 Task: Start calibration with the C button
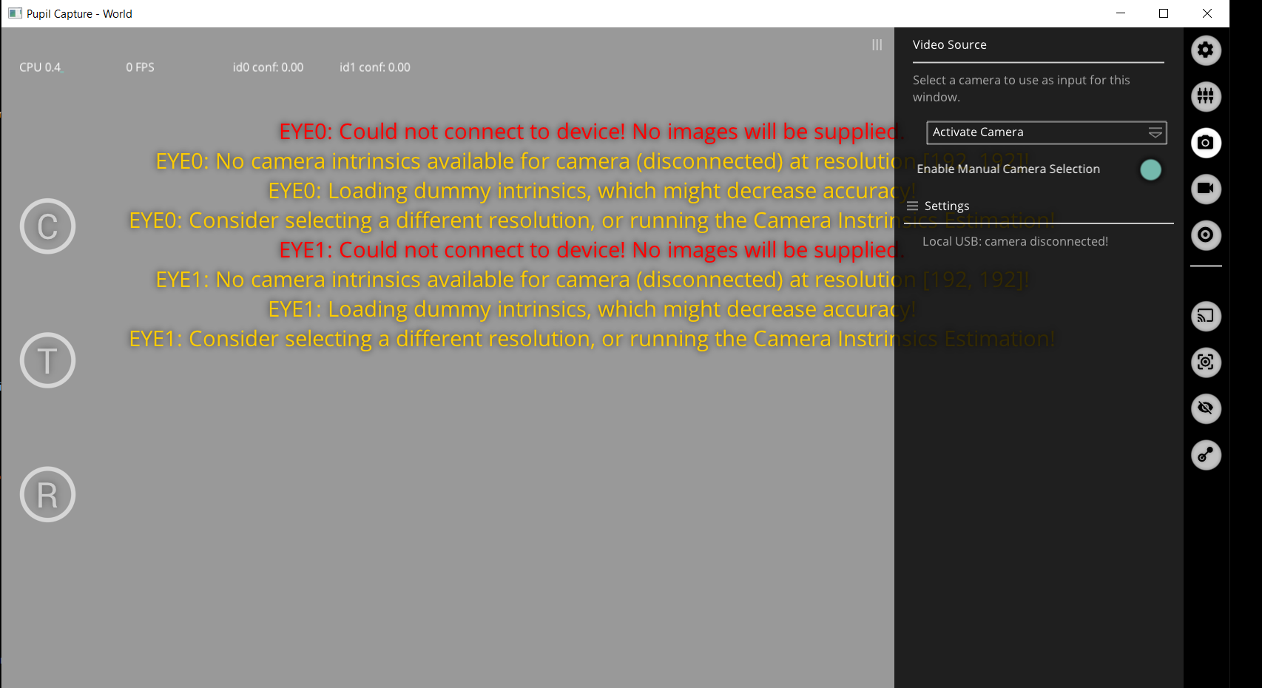coord(47,226)
